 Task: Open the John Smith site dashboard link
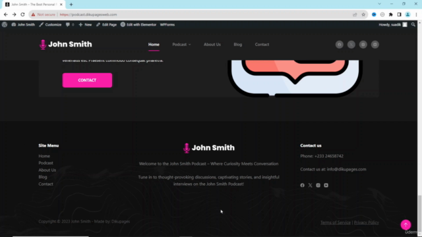pyautogui.click(x=23, y=24)
